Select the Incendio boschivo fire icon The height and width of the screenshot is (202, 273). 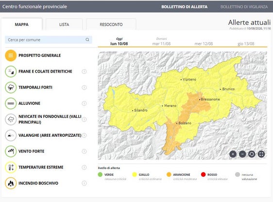(11, 183)
